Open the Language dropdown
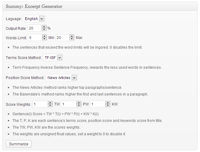 34,19
